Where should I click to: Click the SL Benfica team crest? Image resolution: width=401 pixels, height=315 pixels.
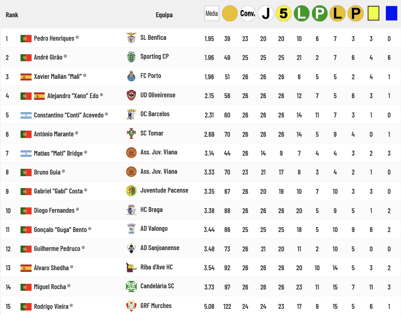click(131, 38)
